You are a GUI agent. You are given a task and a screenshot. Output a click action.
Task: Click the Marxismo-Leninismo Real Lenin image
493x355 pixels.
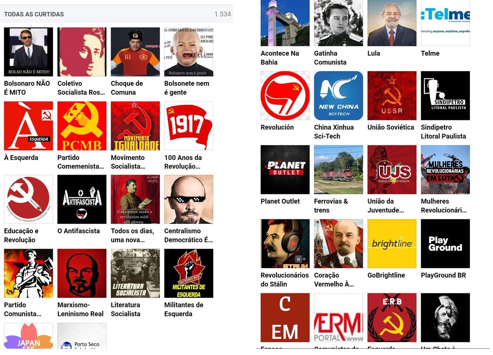tap(82, 273)
